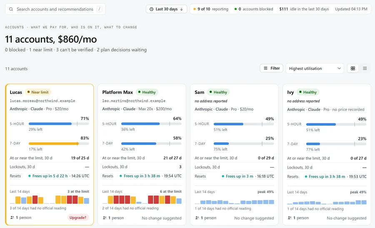Click person icon on Ivy card
Screen dimensions: 375x228
(x=290, y=218)
